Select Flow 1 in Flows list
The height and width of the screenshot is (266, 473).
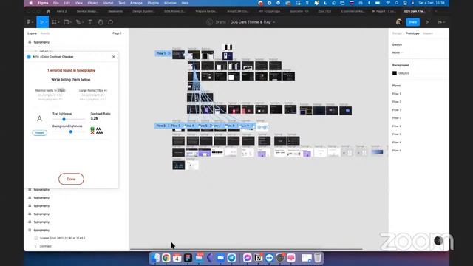coord(397,94)
